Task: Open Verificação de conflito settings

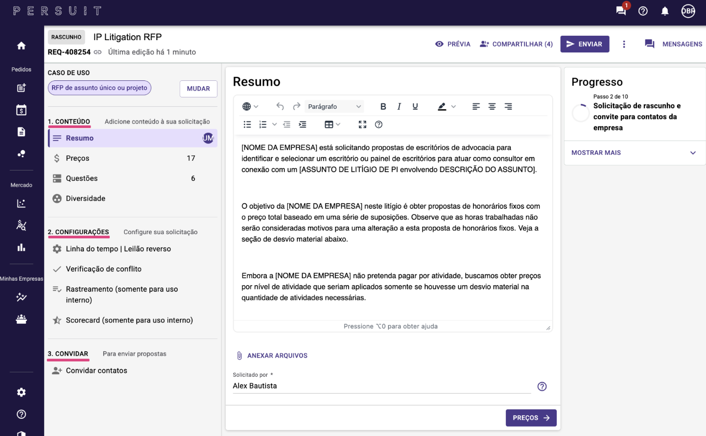Action: (x=133, y=269)
